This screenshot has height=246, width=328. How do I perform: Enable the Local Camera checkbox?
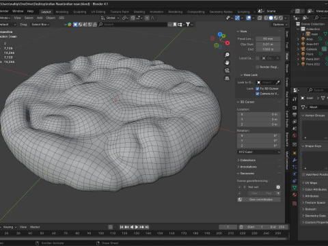[x=258, y=58]
